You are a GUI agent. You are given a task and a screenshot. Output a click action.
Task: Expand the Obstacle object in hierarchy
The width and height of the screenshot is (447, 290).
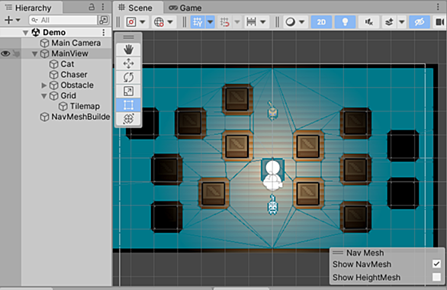(x=44, y=85)
